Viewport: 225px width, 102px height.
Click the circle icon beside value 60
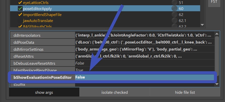[x=174, y=8]
